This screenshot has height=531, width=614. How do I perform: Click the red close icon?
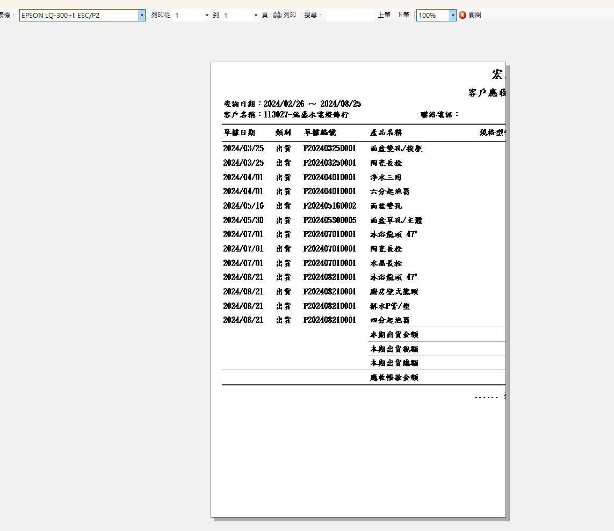463,15
